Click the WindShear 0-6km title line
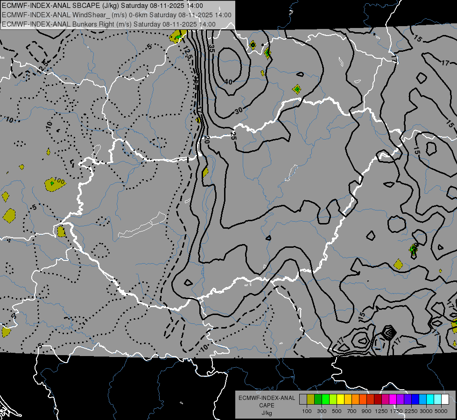The height and width of the screenshot is (420, 457). pos(117,15)
